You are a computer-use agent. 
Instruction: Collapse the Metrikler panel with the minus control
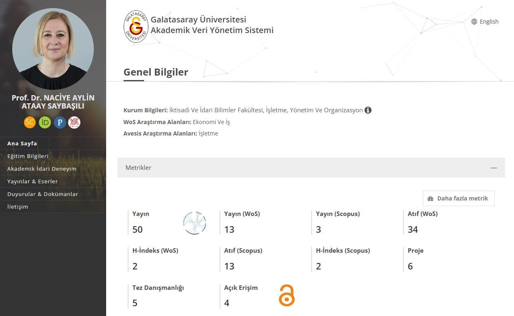494,167
